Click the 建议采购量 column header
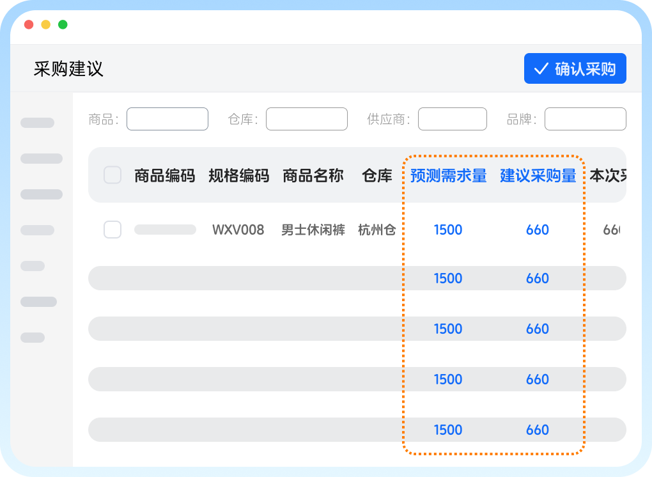This screenshot has height=477, width=652. pos(538,176)
